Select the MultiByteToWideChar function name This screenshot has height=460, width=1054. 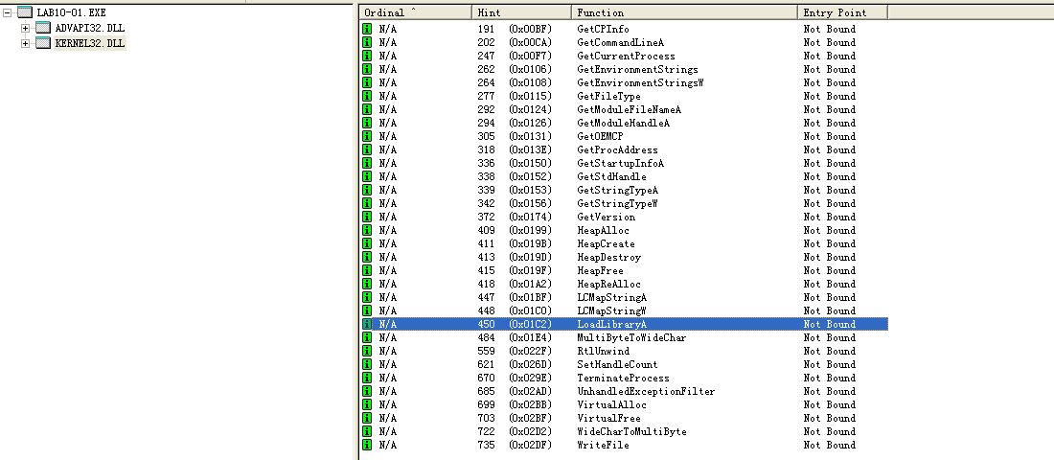pyautogui.click(x=631, y=337)
